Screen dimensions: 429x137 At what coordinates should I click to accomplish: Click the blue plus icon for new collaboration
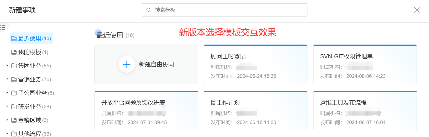[127, 64]
